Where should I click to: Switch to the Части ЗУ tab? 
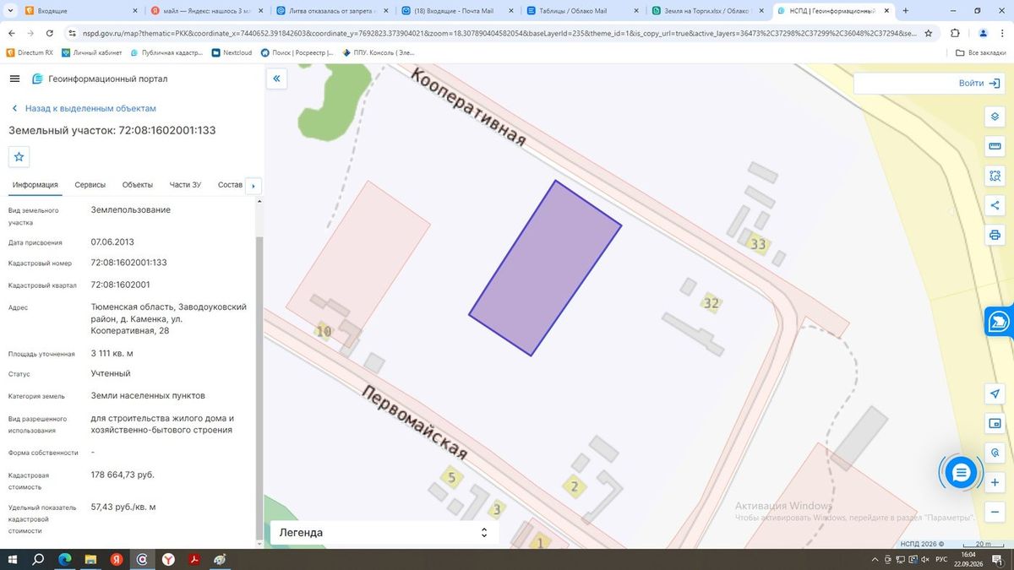pyautogui.click(x=185, y=185)
